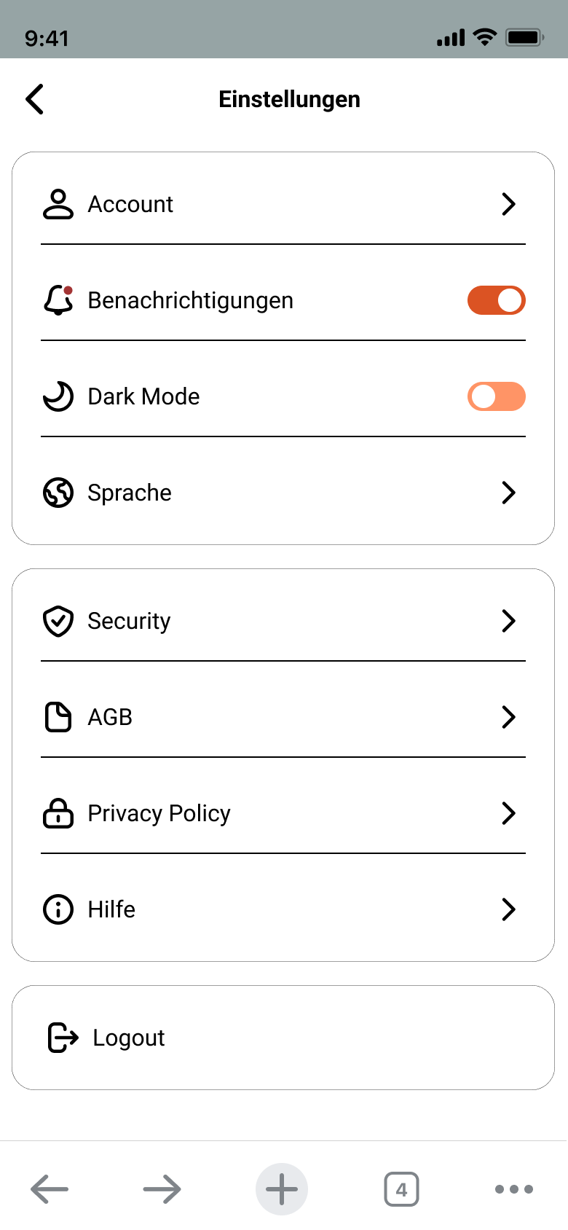This screenshot has width=568, height=1230.
Task: Tap the bell icon for Benachrichtigungen
Action: coord(58,300)
